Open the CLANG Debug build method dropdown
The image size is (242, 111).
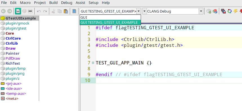click(201, 11)
